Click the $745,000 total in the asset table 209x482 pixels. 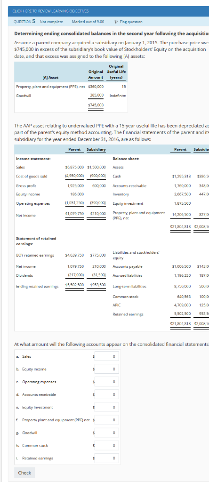click(96, 105)
